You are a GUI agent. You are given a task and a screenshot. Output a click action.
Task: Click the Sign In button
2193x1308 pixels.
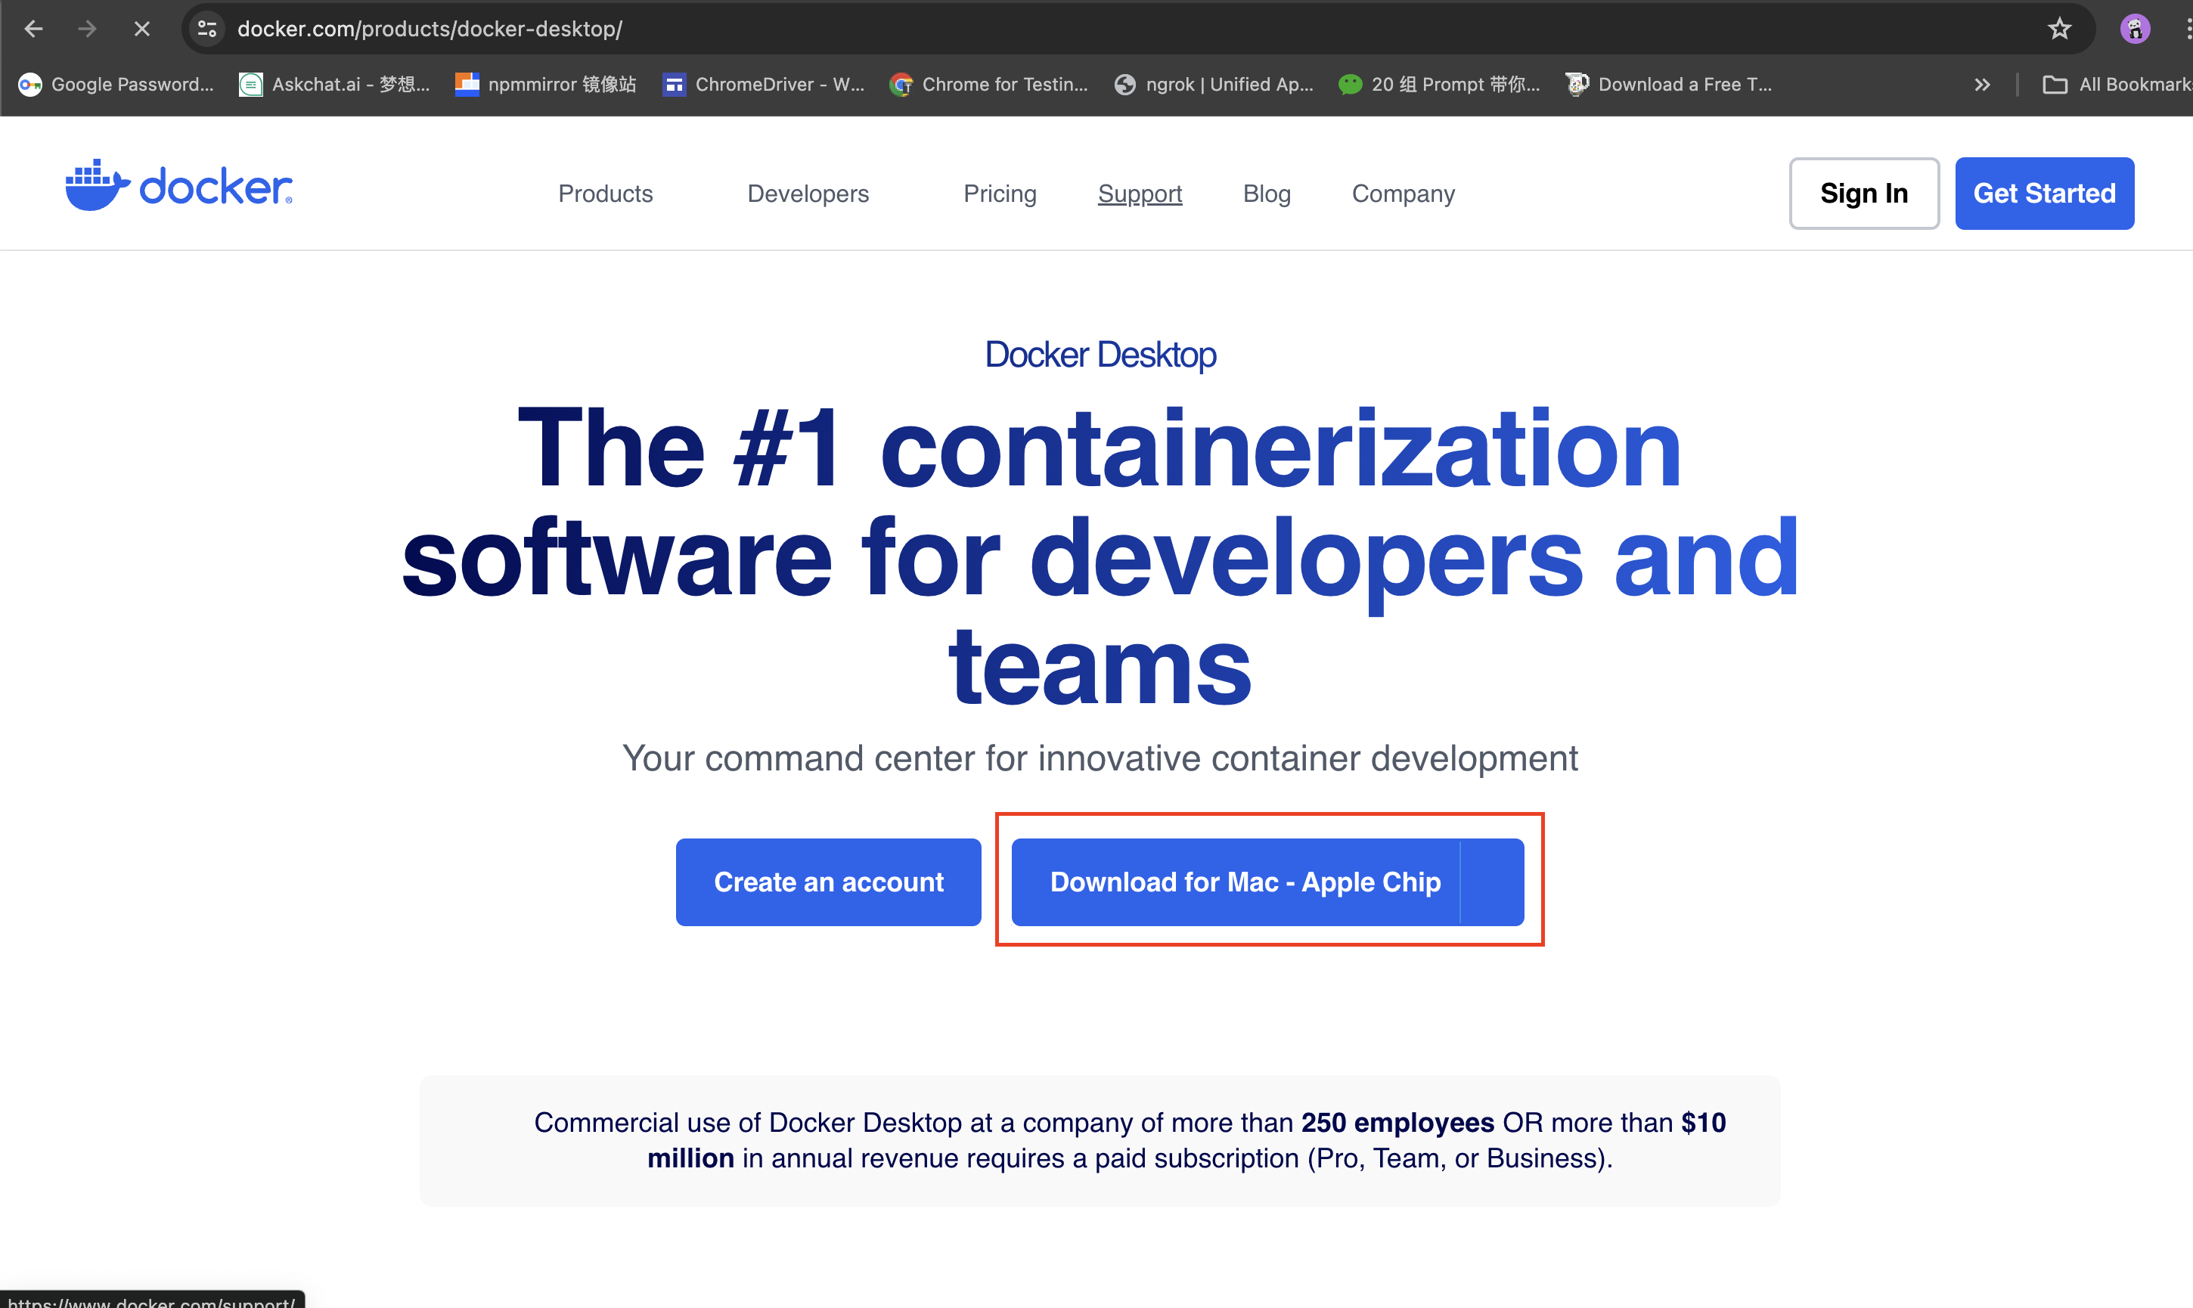point(1864,193)
